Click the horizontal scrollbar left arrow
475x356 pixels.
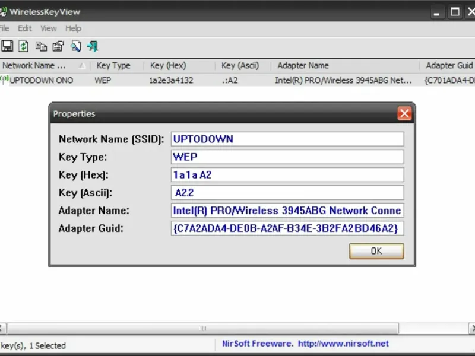tap(2, 329)
